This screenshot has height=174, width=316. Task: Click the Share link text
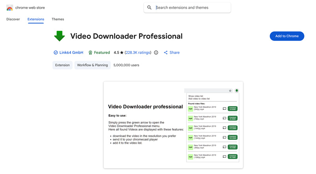point(175,53)
